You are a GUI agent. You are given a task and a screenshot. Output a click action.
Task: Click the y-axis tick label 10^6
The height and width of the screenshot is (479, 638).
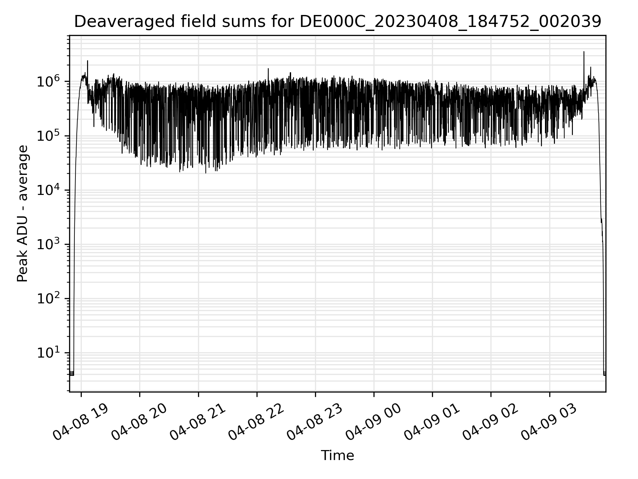48,81
